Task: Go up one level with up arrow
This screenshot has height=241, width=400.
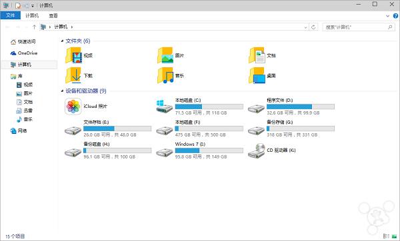Action: click(34, 27)
